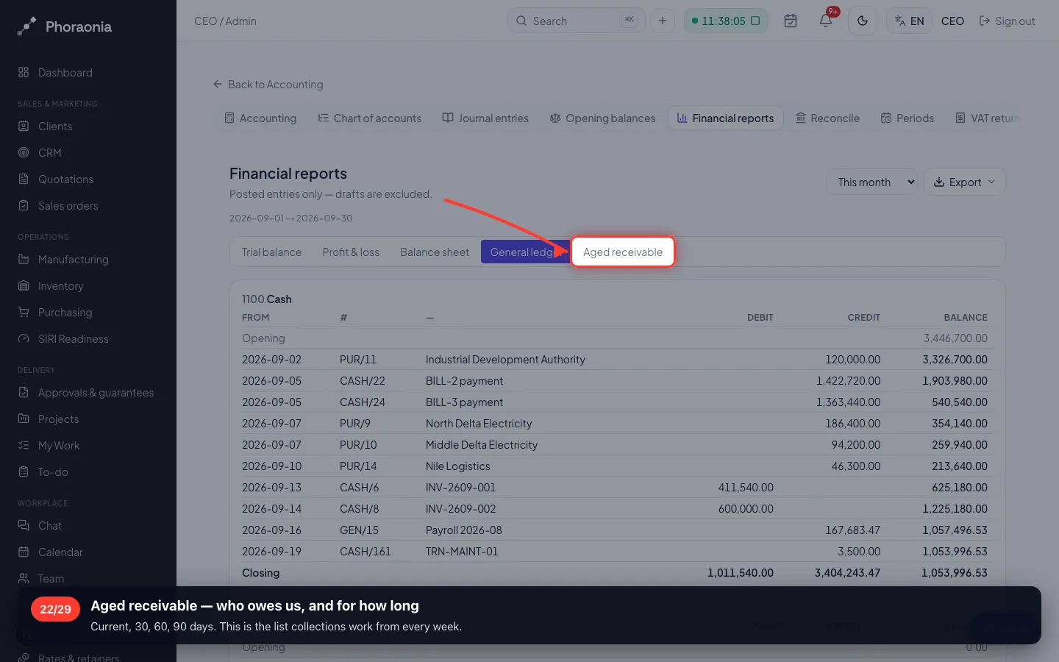Click Payroll 2026-08 entry

[463, 530]
